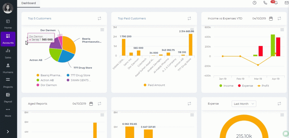Screen dimensions: 289x138
Task: Click the phone icon in the top bar
Action: click(265, 3)
